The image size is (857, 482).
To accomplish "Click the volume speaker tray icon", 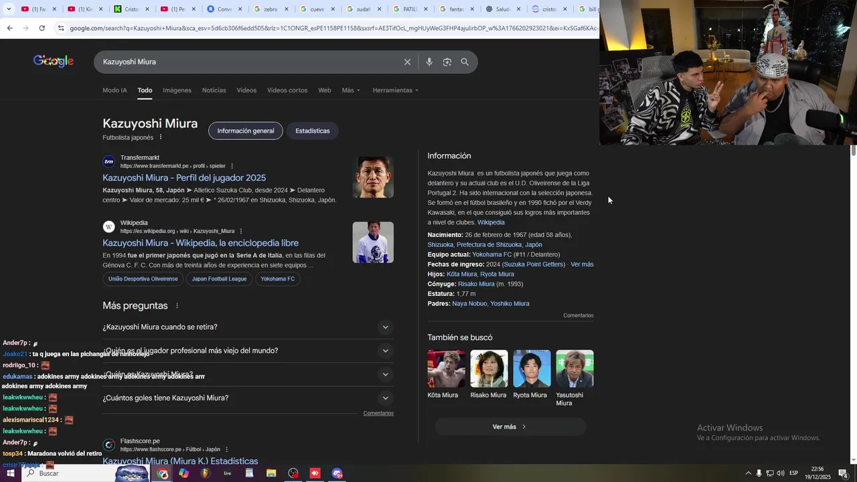I will (x=781, y=473).
